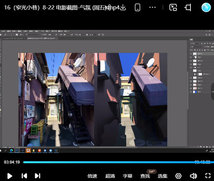
Task: Expand the 选集 episode list
Action: (163, 176)
